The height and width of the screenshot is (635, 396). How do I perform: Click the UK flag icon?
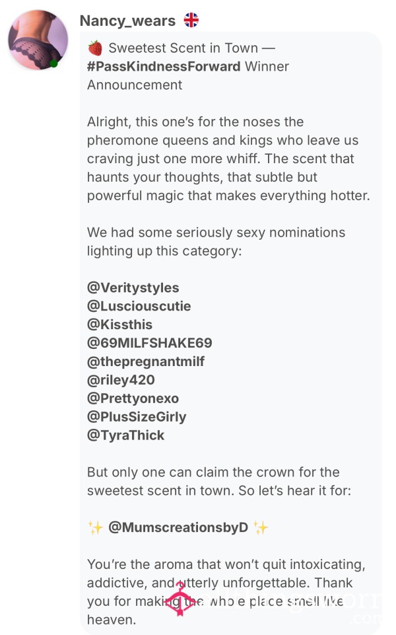click(191, 20)
